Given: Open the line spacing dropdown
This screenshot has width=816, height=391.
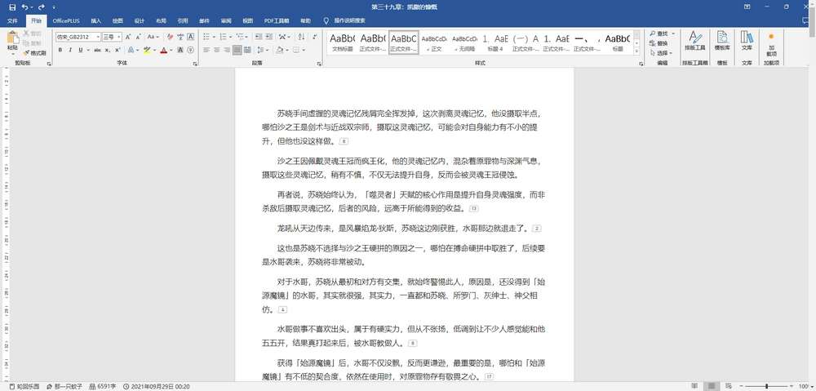Looking at the screenshot, I should 264,50.
